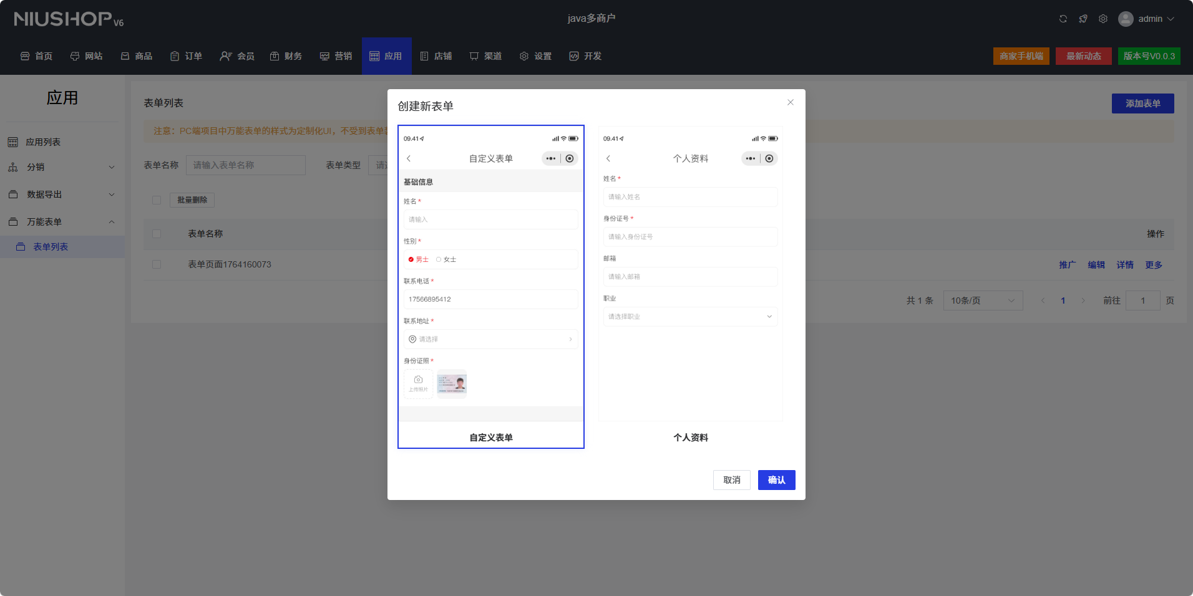Click the location pin icon in 联系地址
The width and height of the screenshot is (1193, 596).
coord(412,339)
